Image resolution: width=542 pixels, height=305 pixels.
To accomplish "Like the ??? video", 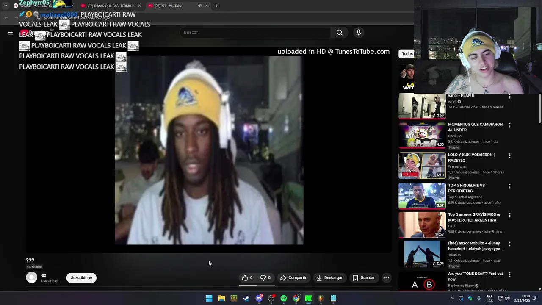I will tap(247, 278).
